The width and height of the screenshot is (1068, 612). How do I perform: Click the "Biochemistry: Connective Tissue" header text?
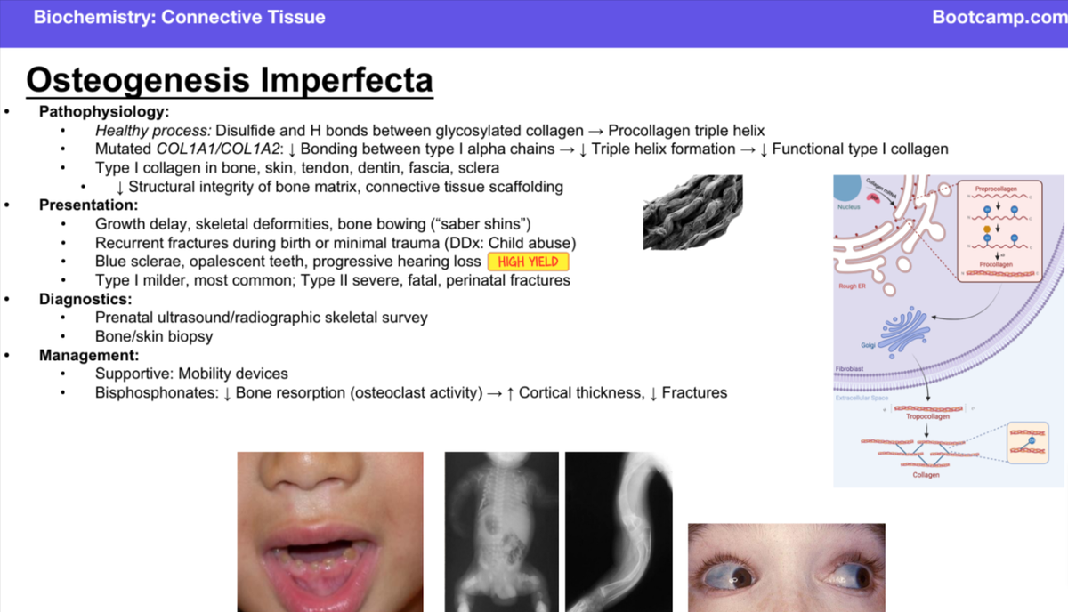click(179, 18)
